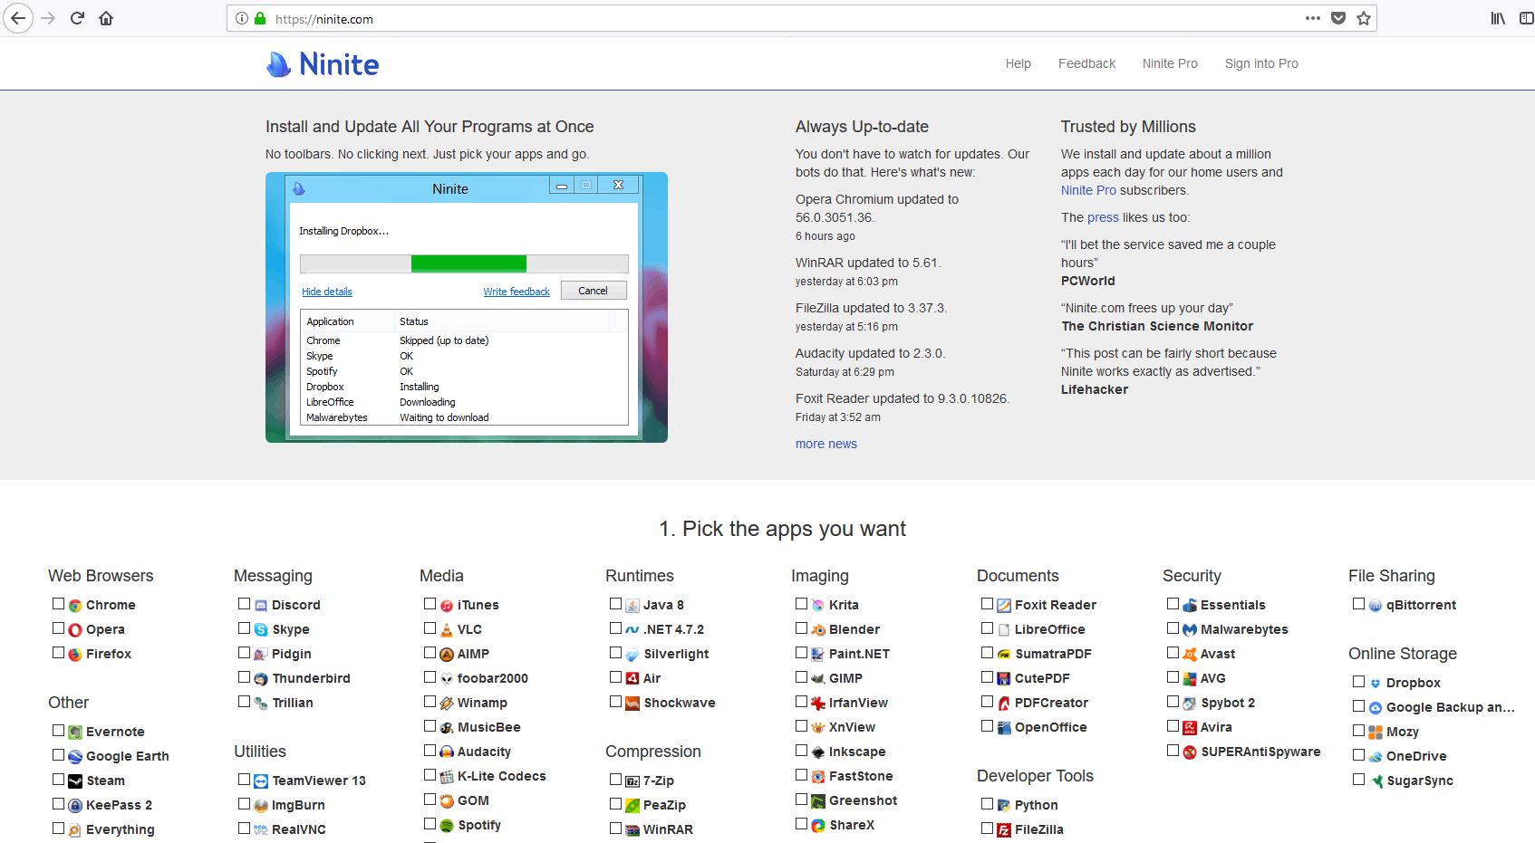1535x843 pixels.
Task: Click the Blender app icon
Action: (x=817, y=629)
